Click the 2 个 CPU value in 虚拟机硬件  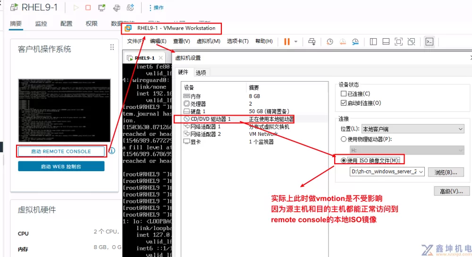[x=106, y=232]
